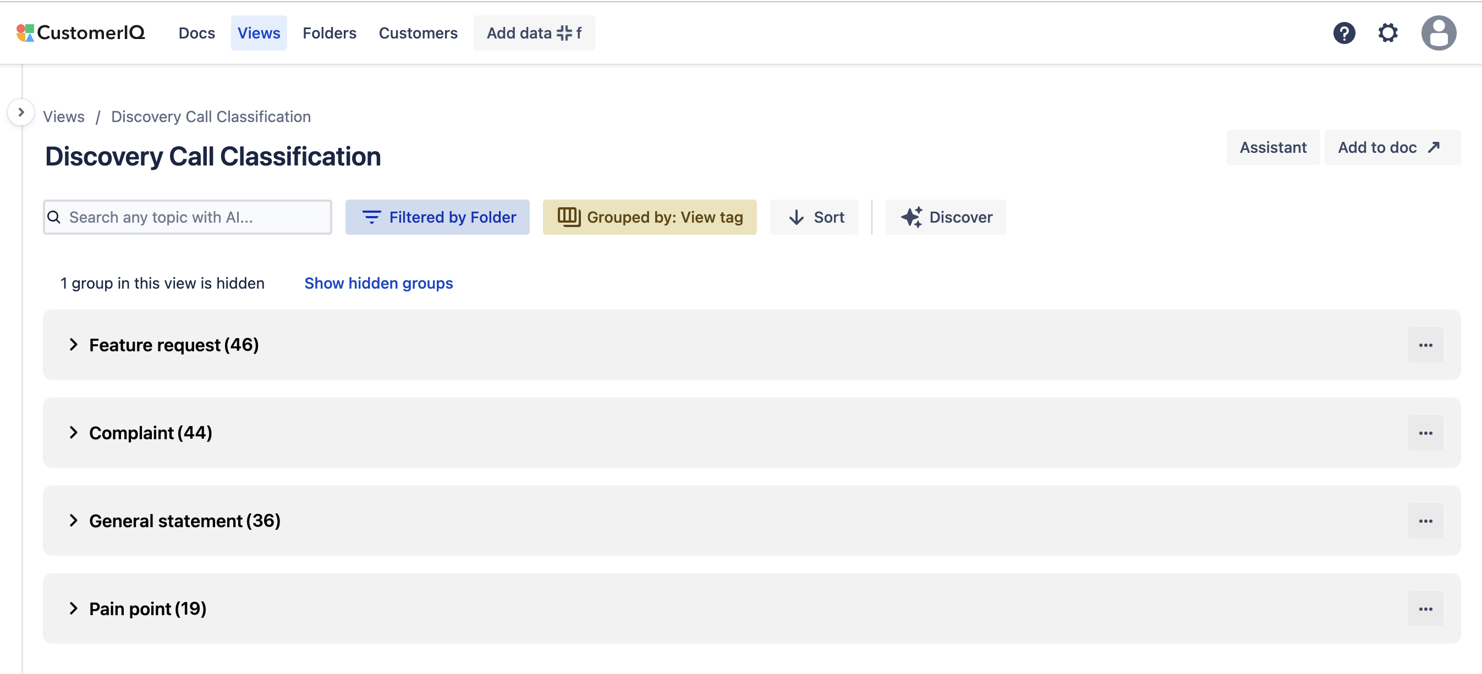Open the Assistant panel
Image resolution: width=1482 pixels, height=674 pixels.
pyautogui.click(x=1272, y=148)
